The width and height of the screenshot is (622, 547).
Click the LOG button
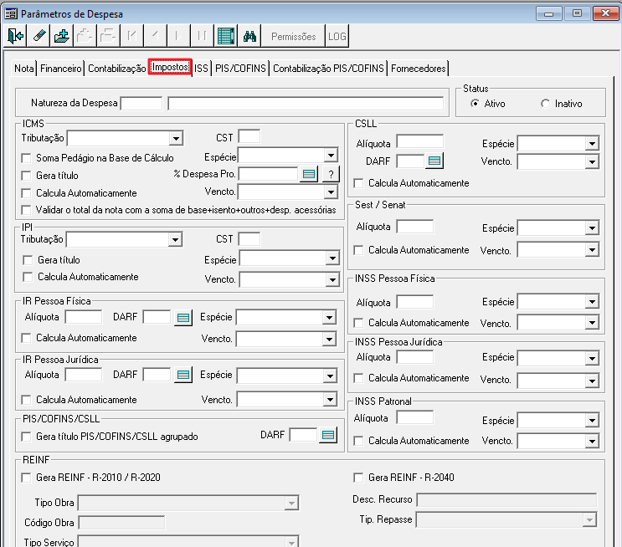pyautogui.click(x=337, y=36)
